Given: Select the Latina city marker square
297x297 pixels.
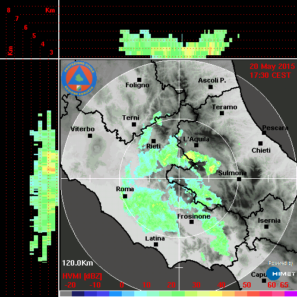Looking at the screenshot, I should tap(156, 245).
